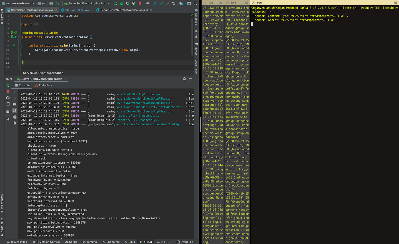Update project from Git with blue arrow

[155, 3]
